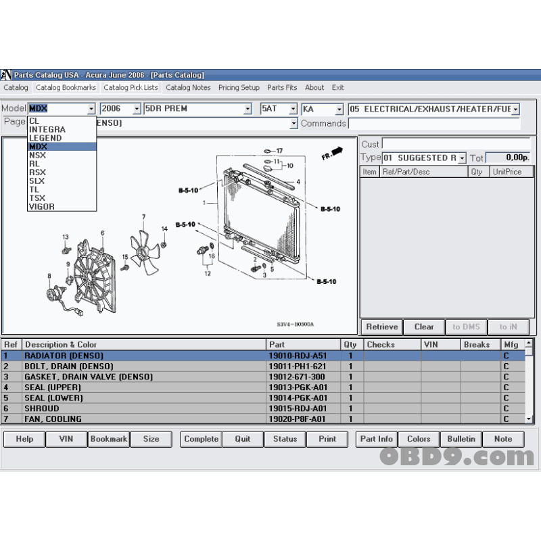Screen dimensions: 541x541
Task: Click the Colors button
Action: pos(419,439)
